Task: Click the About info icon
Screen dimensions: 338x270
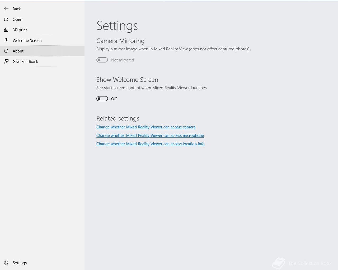Action: click(6, 51)
